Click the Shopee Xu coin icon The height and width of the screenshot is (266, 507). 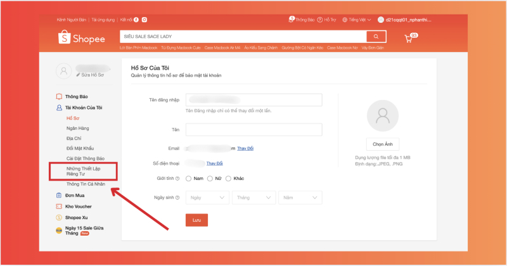pos(59,218)
